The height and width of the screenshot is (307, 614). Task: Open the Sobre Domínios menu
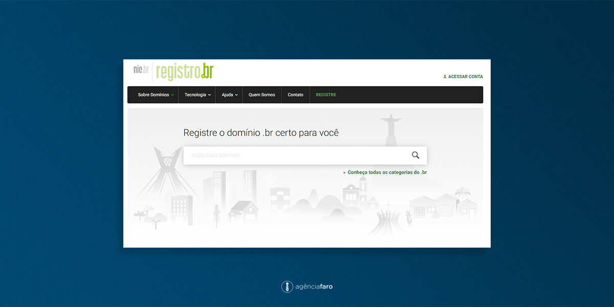[153, 95]
